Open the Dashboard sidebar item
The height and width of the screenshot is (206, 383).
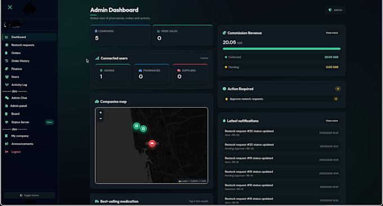coord(29,37)
